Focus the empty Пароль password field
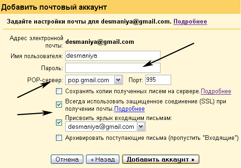Screen dimensions: 241x168 (x=113, y=68)
